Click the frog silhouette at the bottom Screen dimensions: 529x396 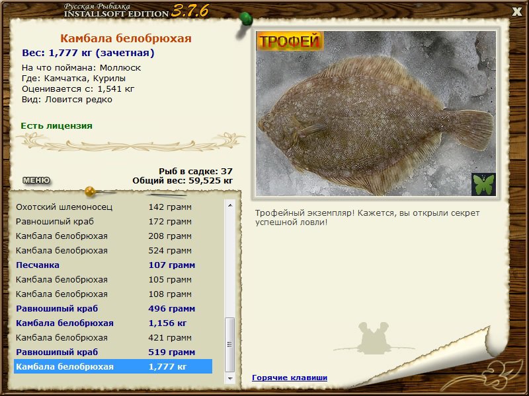tap(373, 338)
